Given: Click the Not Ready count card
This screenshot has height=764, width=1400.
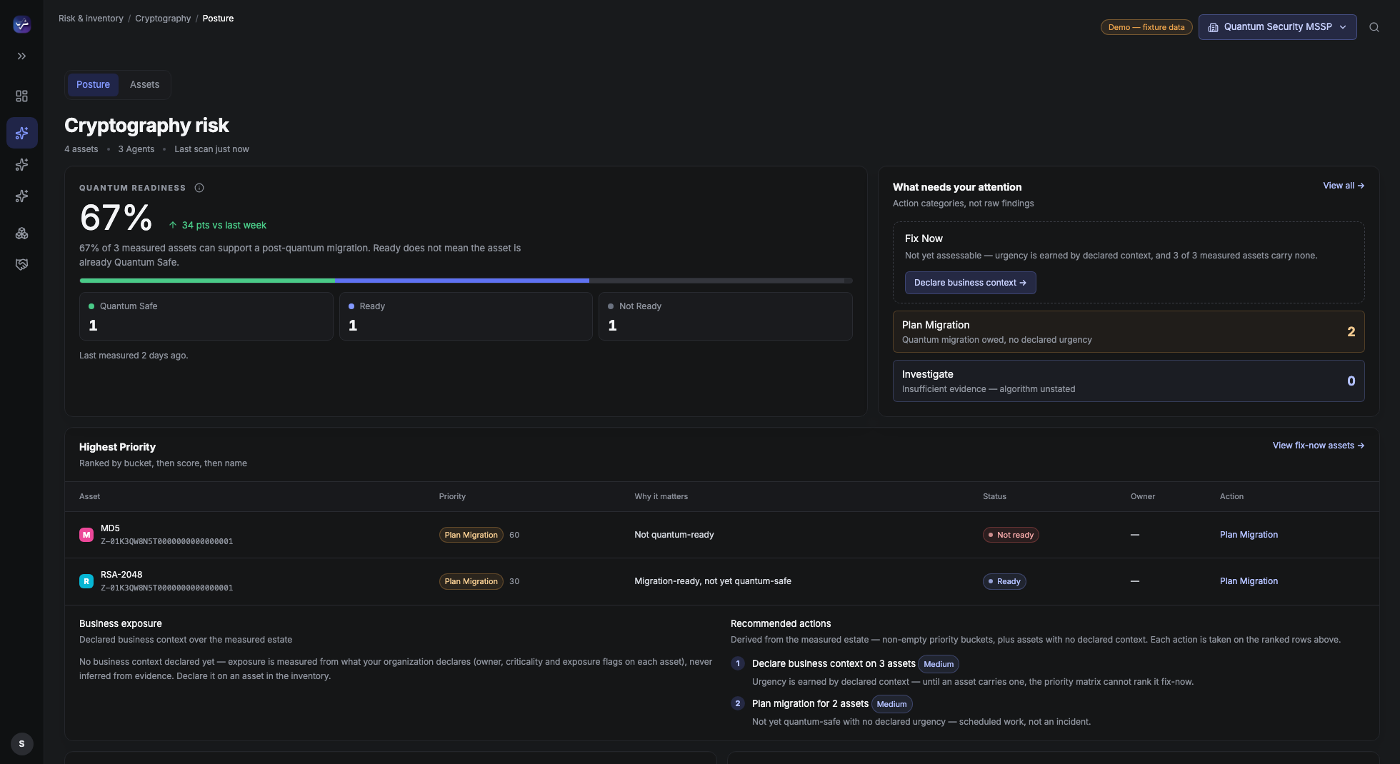Looking at the screenshot, I should tap(725, 316).
